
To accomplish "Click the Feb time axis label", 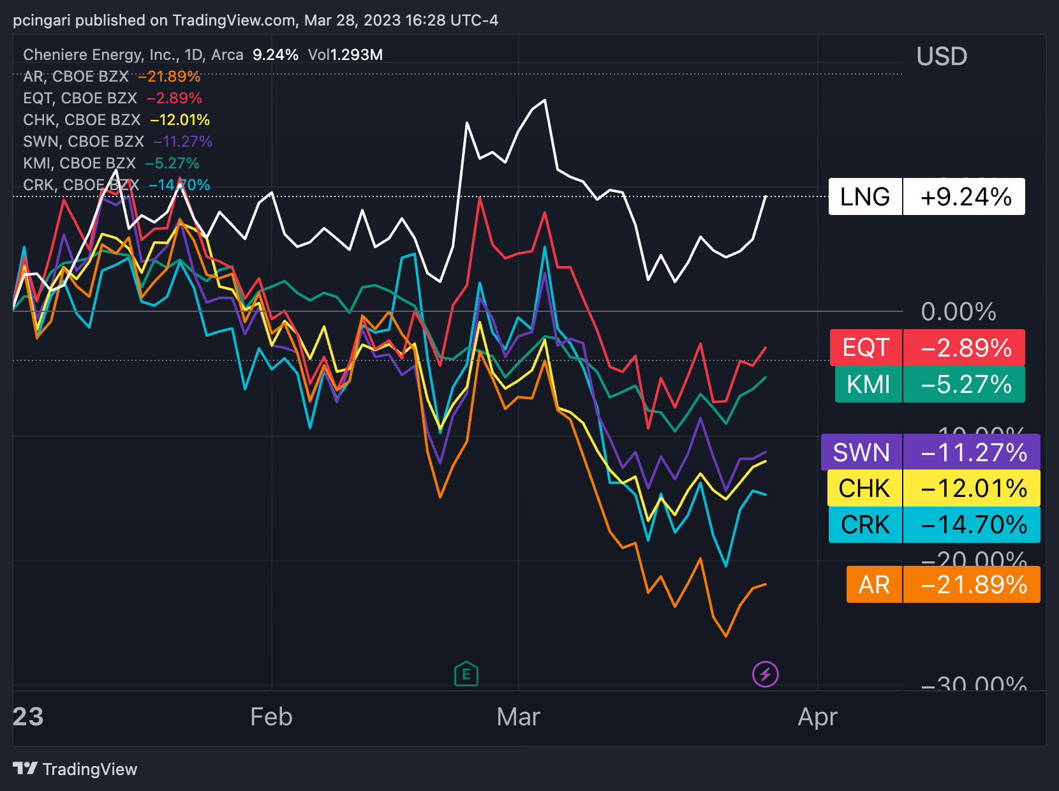I will pyautogui.click(x=271, y=717).
